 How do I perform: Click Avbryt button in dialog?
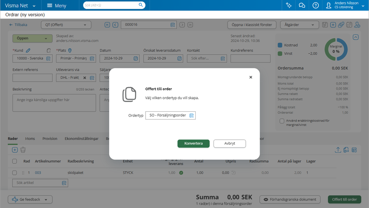click(x=230, y=143)
